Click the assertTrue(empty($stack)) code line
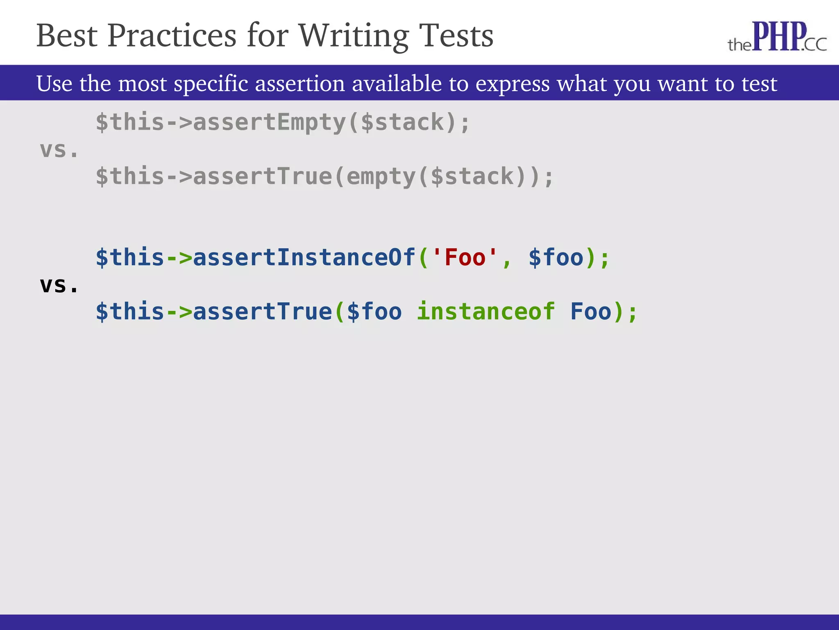Viewport: 839px width, 630px height. click(325, 177)
